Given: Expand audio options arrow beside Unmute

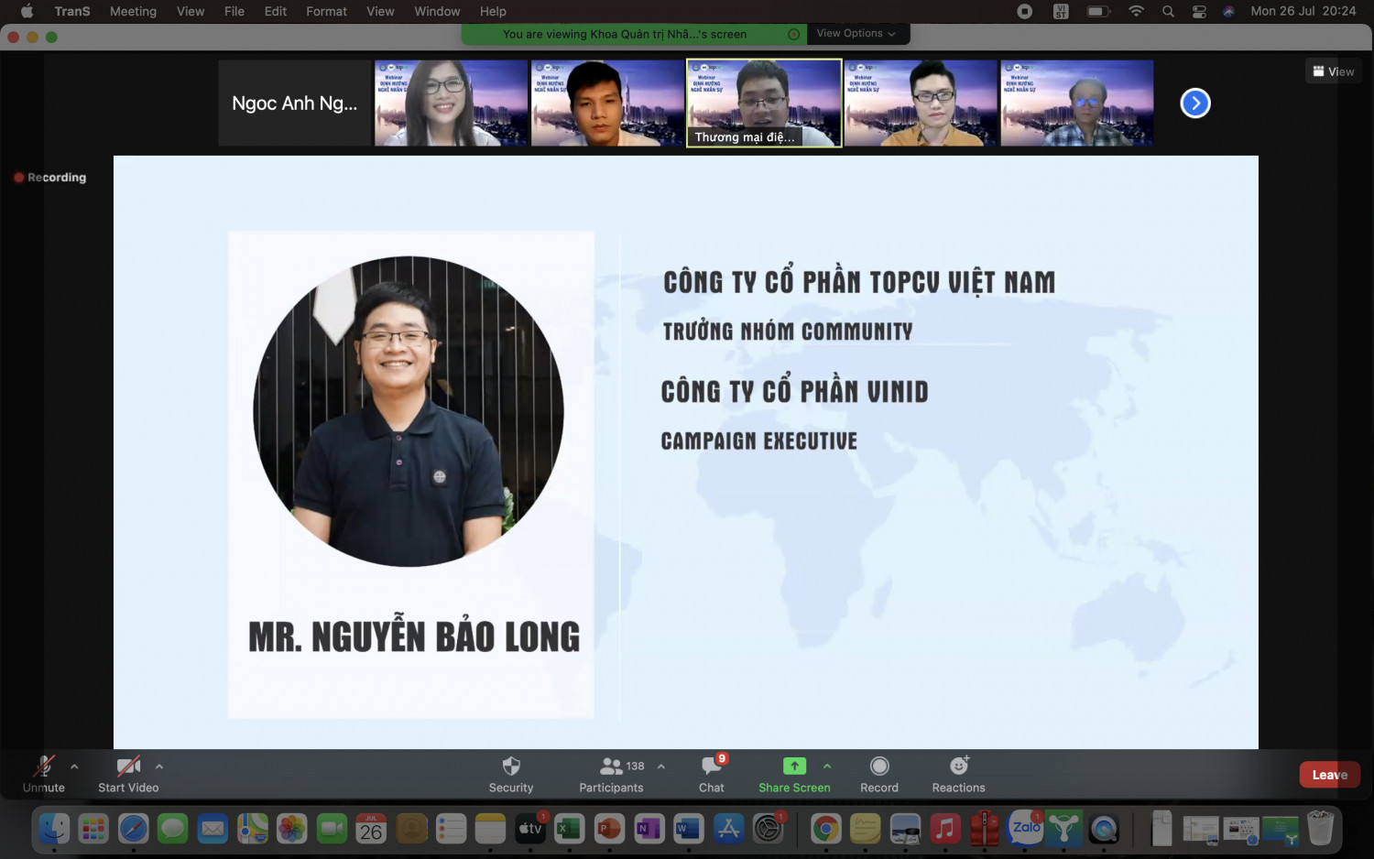Looking at the screenshot, I should 74,767.
